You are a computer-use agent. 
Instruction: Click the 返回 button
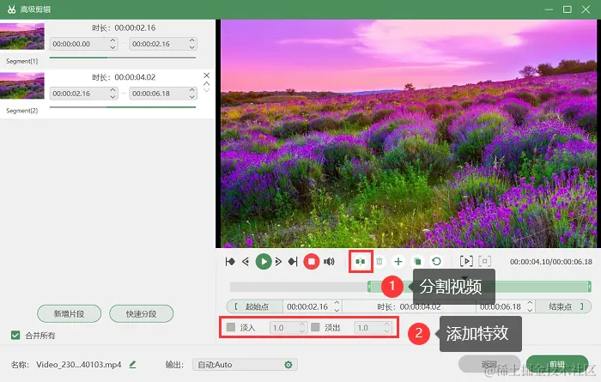(489, 364)
